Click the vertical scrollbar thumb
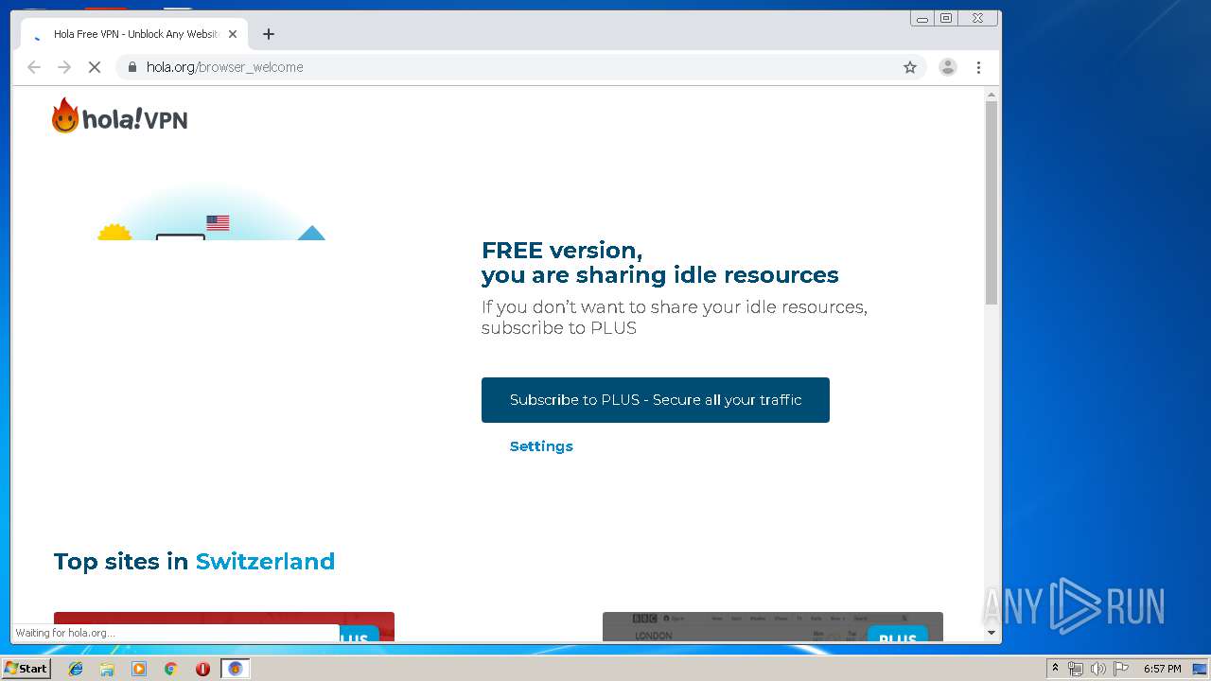Viewport: 1211px width, 681px height. point(992,203)
